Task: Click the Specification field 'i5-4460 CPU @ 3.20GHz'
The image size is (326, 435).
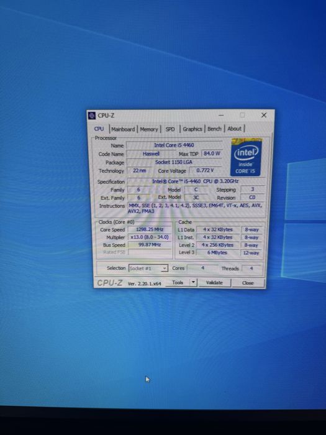Action: [x=196, y=181]
